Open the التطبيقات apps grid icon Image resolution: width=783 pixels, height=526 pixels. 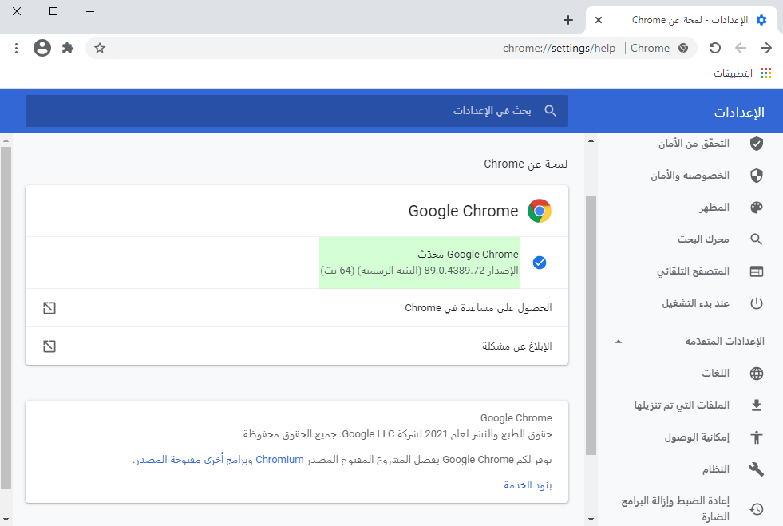[765, 73]
